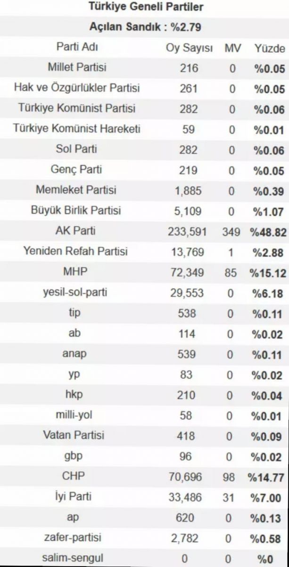Open Hak ve Özgürlükler Partisi entry
The height and width of the screenshot is (567, 289).
pos(77,88)
